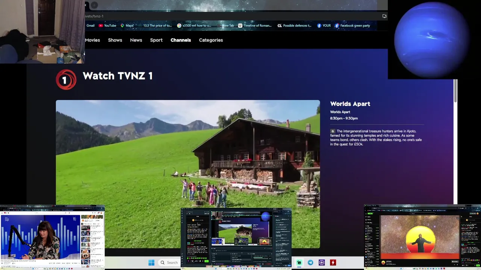Open 'x3500 m4 how to u...' bookmark

click(x=194, y=25)
